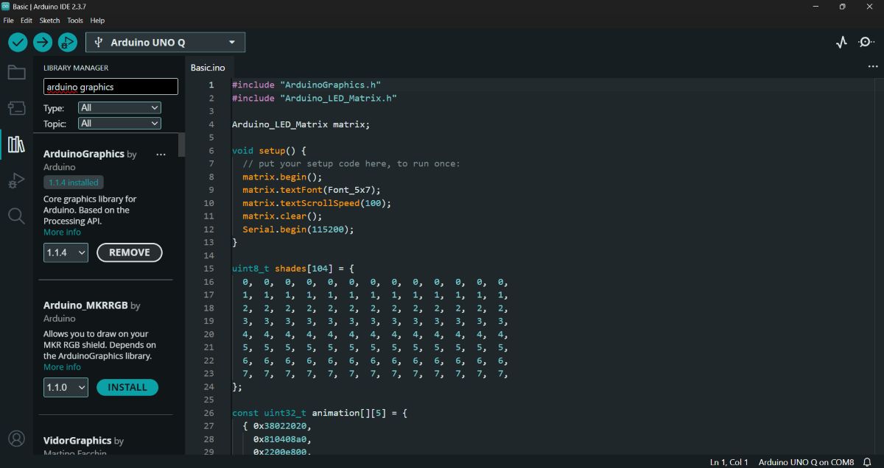Click the library search input field
The height and width of the screenshot is (468, 884).
pyautogui.click(x=110, y=87)
